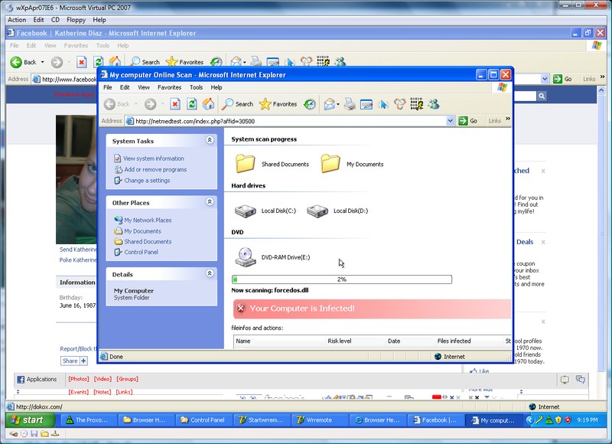Open the Shared Documents folder icon in scan area
The image size is (612, 444).
(x=246, y=163)
